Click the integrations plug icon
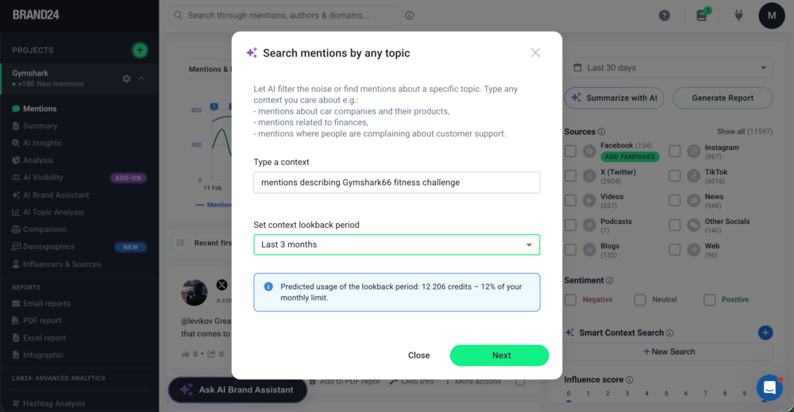This screenshot has width=794, height=412. (x=738, y=16)
